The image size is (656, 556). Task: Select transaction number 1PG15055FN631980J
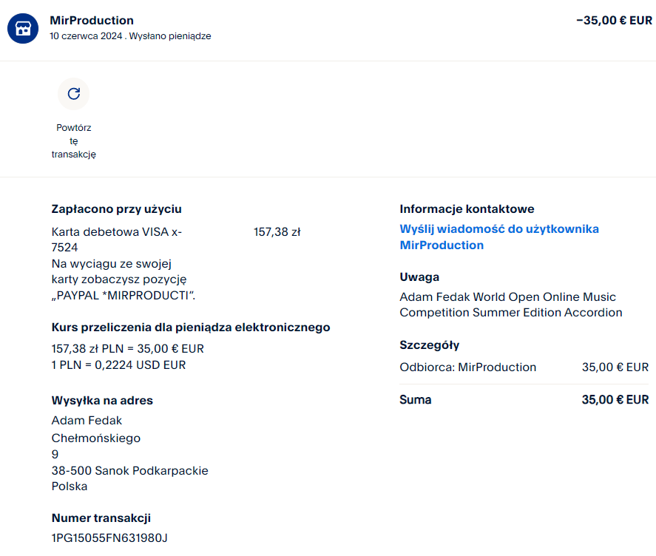point(109,538)
